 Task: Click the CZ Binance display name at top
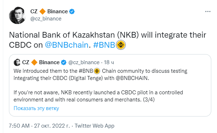tap(49, 11)
